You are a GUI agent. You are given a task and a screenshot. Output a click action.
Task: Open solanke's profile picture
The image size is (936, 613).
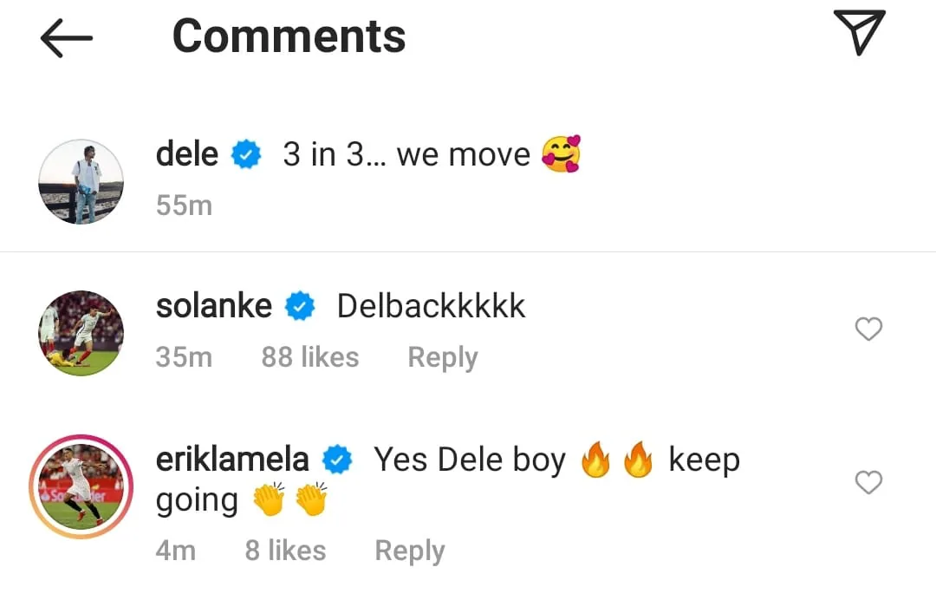click(x=81, y=333)
